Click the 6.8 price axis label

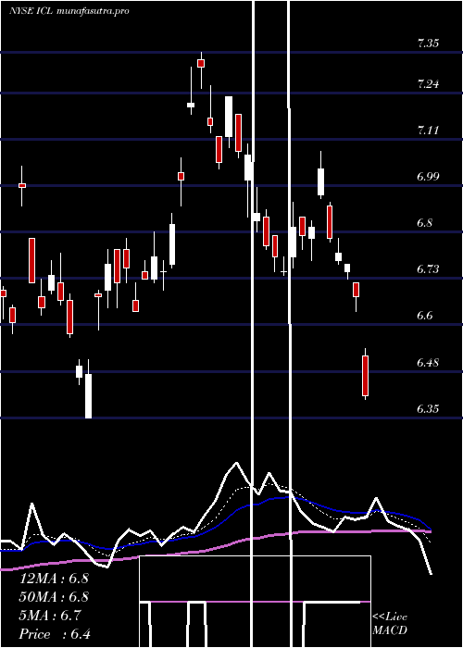(425, 223)
